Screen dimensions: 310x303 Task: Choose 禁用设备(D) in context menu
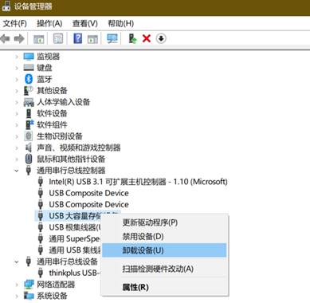click(x=165, y=236)
